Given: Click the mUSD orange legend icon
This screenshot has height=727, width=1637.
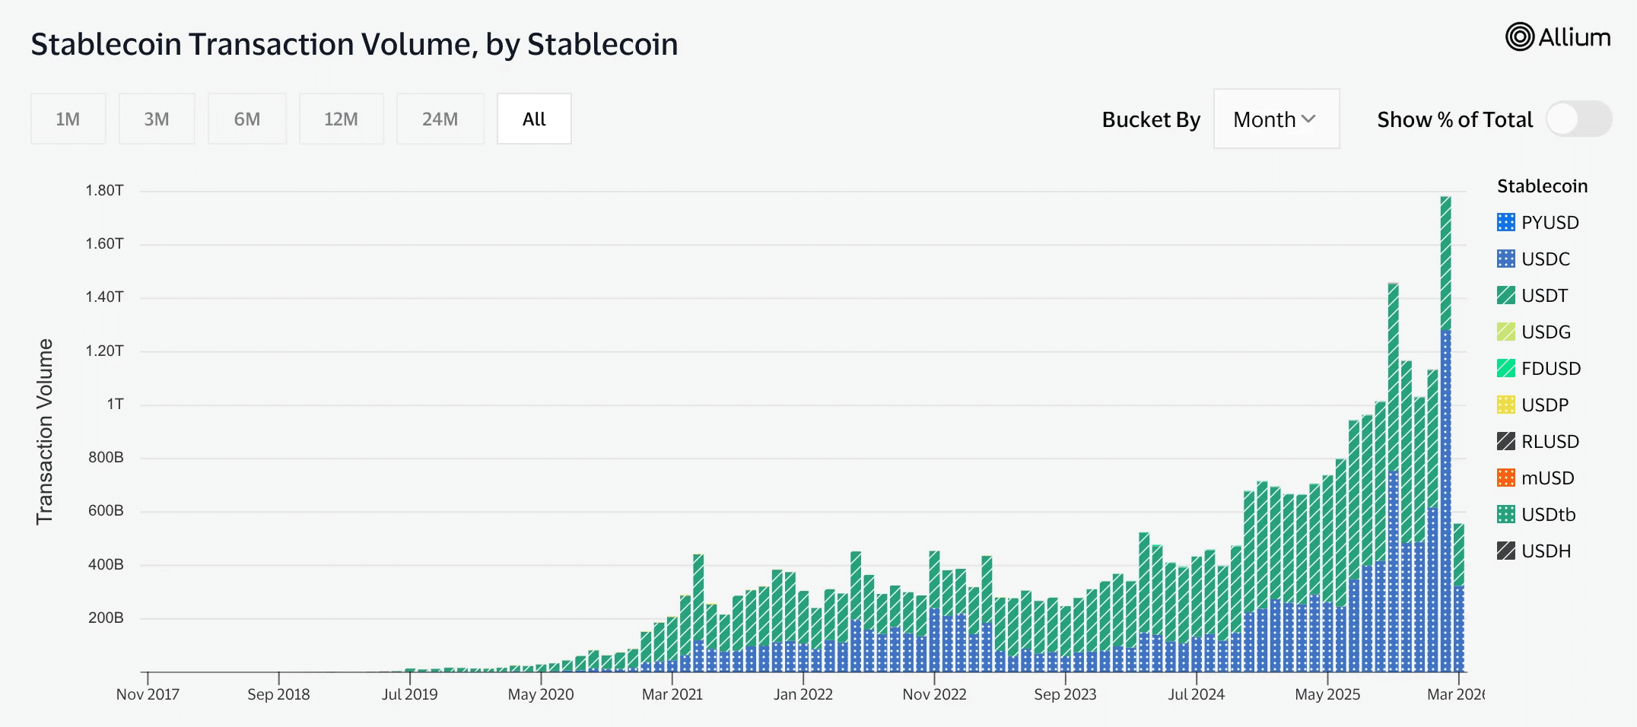Looking at the screenshot, I should pyautogui.click(x=1505, y=478).
